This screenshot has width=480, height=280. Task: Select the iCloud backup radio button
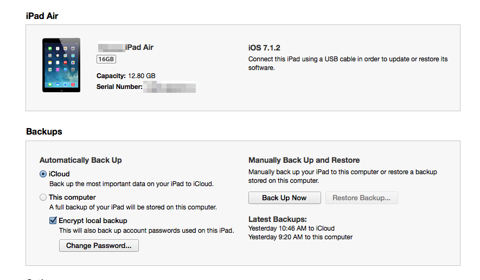coord(43,174)
